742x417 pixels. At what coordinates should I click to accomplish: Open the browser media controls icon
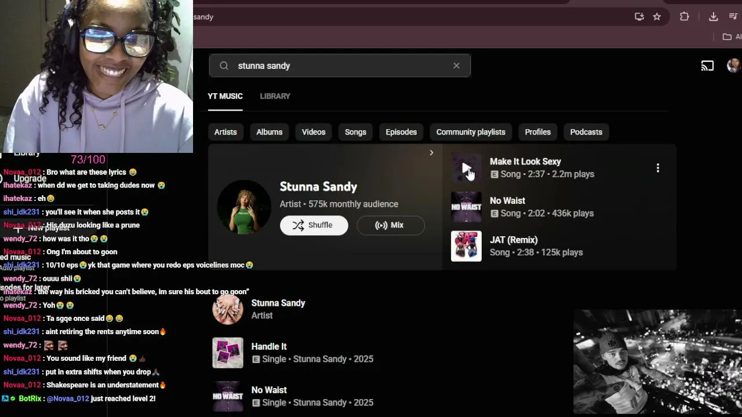click(x=733, y=17)
